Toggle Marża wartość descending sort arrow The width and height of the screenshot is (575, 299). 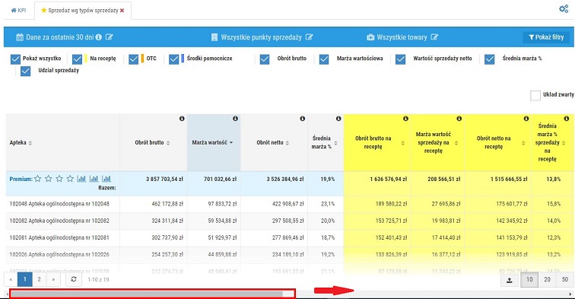point(231,142)
